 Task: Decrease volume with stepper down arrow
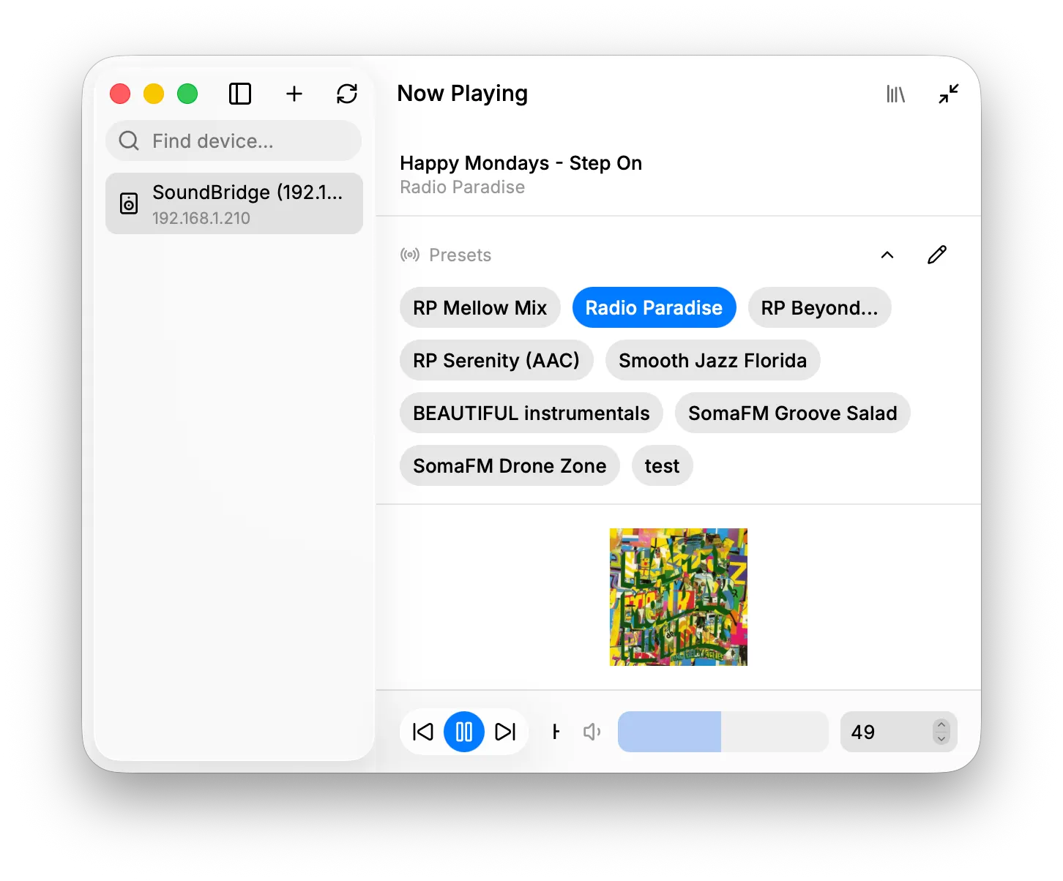[x=941, y=738]
